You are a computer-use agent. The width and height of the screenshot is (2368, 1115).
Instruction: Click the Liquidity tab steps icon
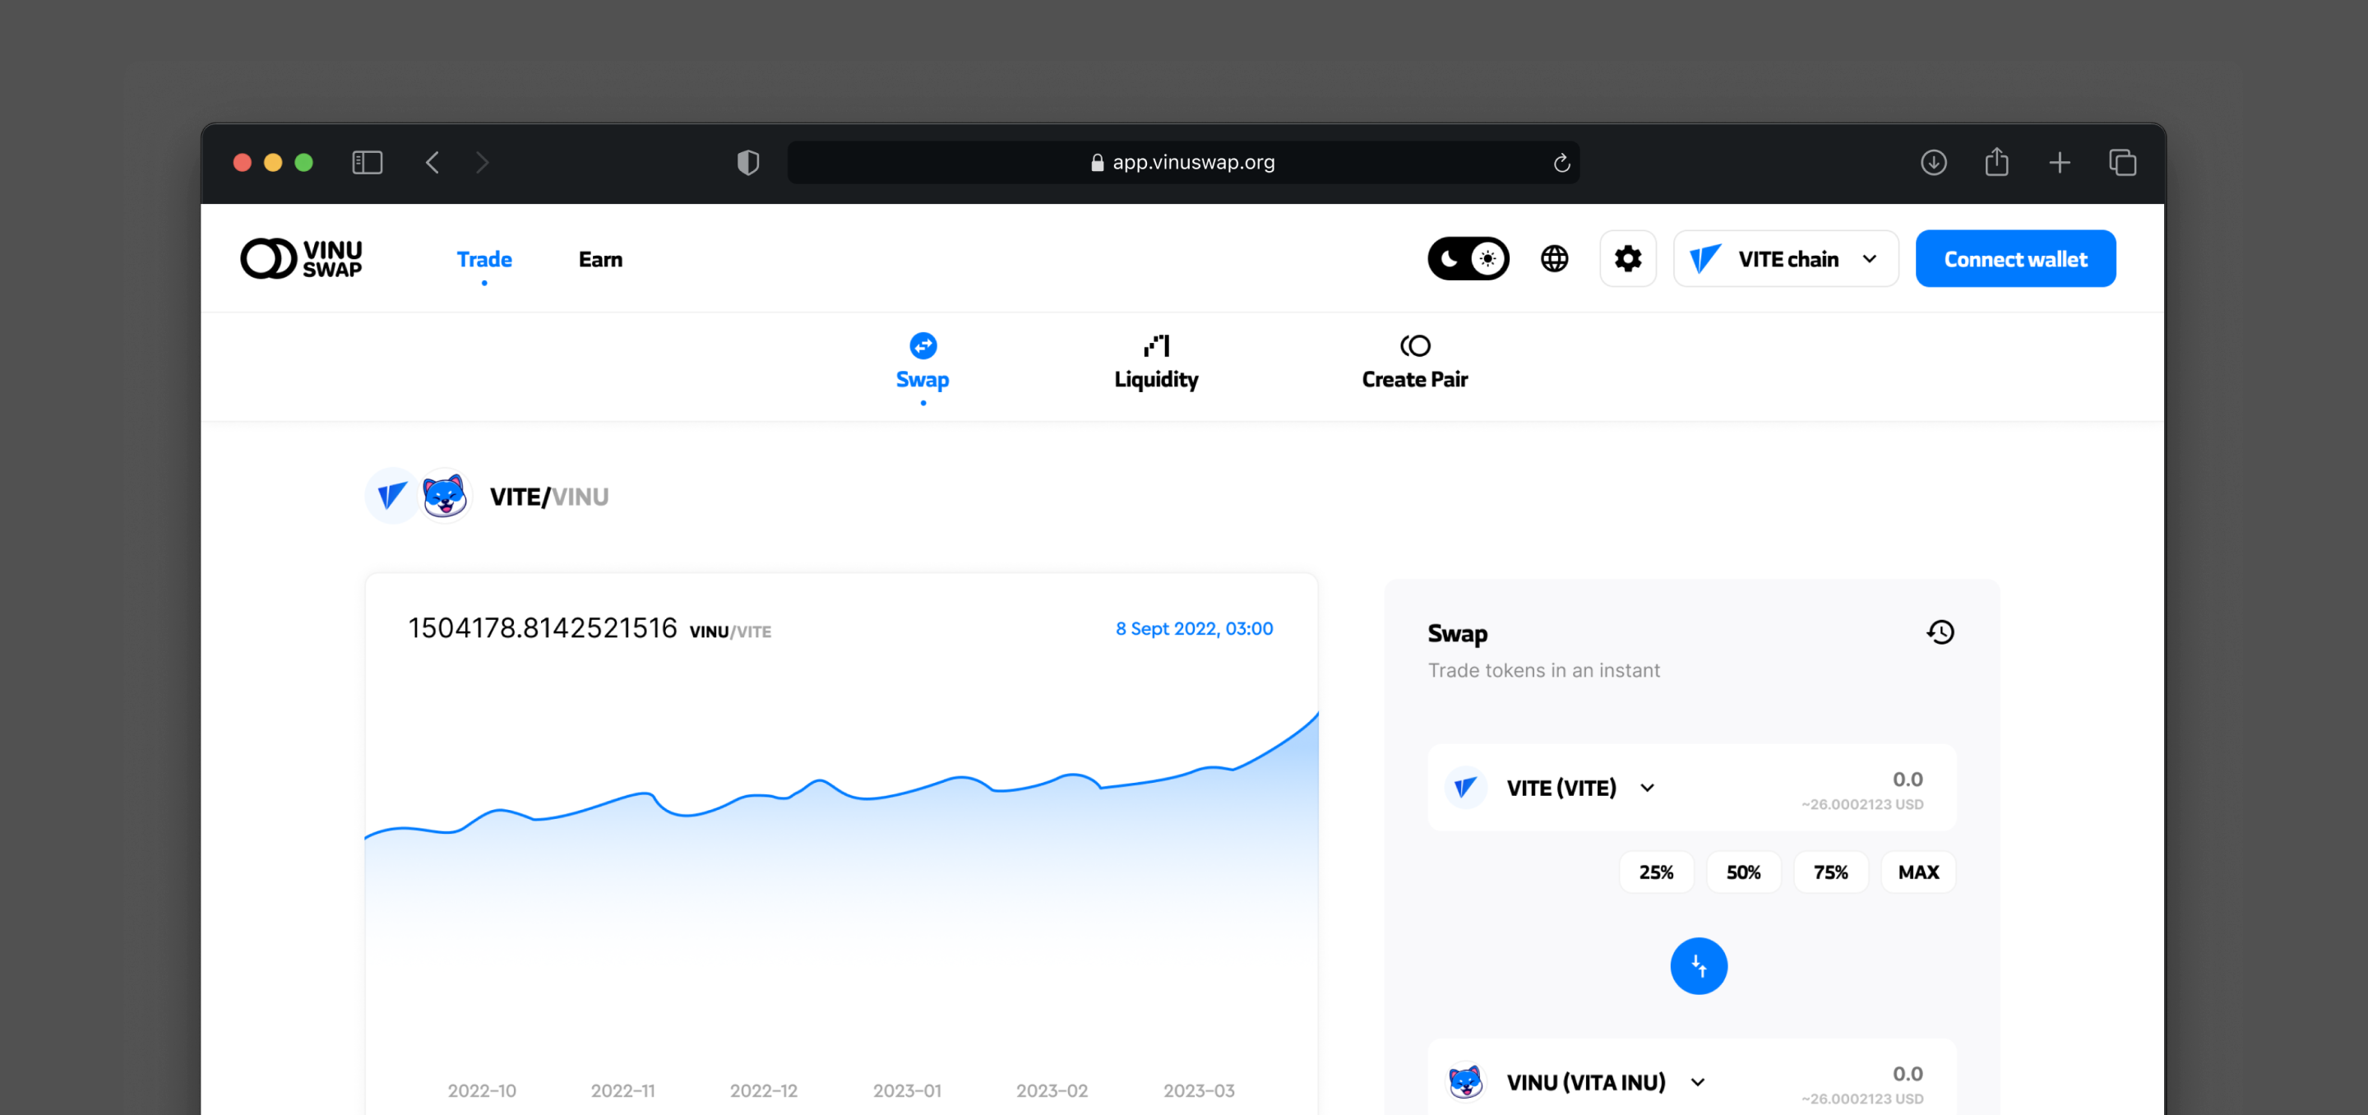1156,345
